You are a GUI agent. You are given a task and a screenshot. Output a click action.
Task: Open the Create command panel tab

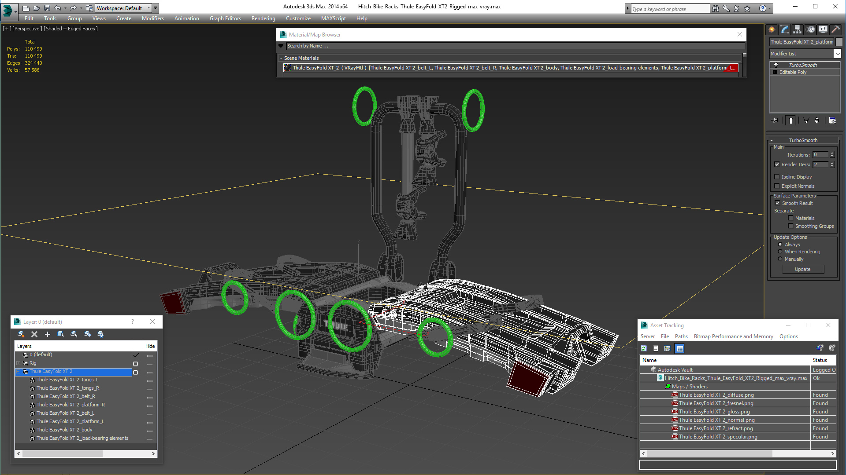pyautogui.click(x=772, y=29)
